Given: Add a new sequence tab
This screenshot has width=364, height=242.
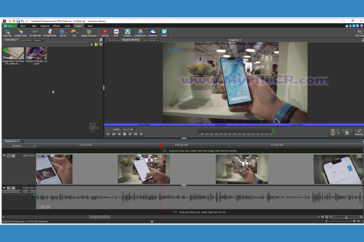Looking at the screenshot, I should (x=22, y=141).
